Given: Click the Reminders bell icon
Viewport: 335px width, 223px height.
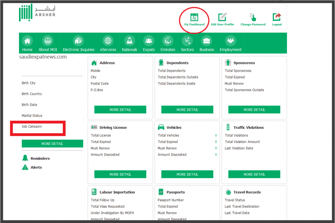Looking at the screenshot, I should (x=25, y=158).
